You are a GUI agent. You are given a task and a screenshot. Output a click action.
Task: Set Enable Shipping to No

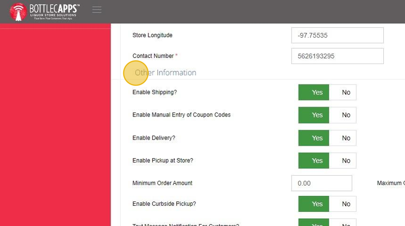coord(343,92)
